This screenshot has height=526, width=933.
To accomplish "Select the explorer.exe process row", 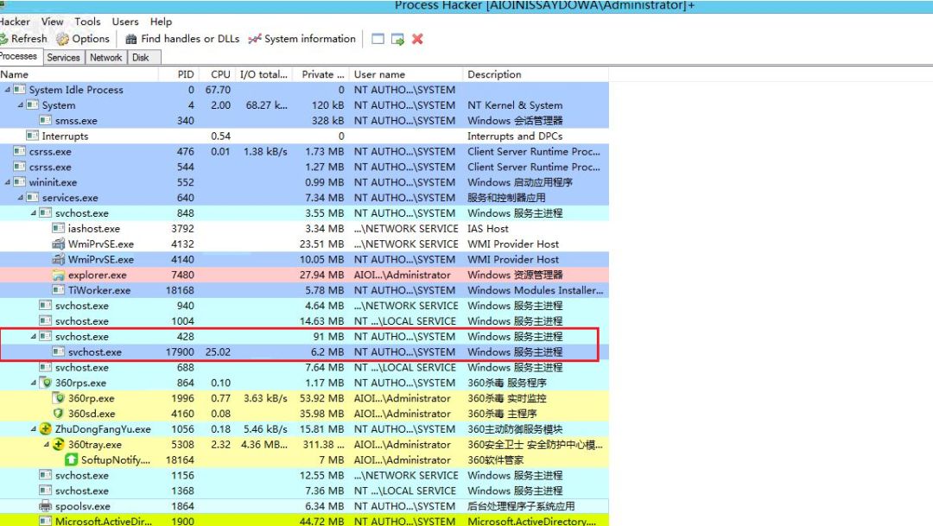I will point(304,275).
